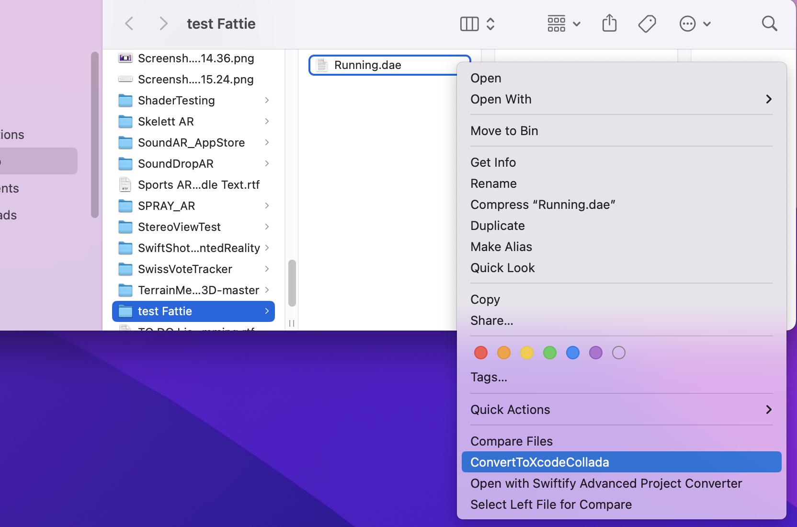Image resolution: width=797 pixels, height=527 pixels.
Task: Click the Finder search magnifier icon
Action: [769, 23]
